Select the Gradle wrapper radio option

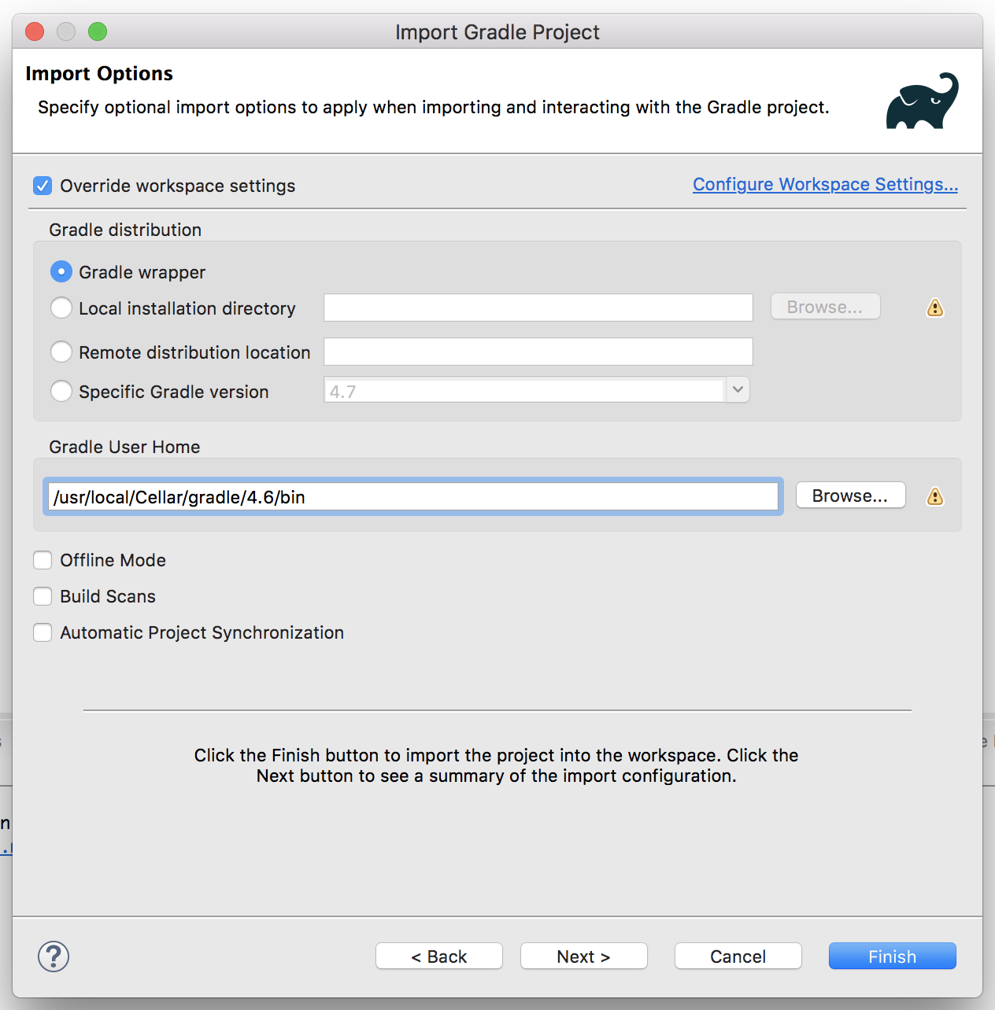click(x=61, y=272)
